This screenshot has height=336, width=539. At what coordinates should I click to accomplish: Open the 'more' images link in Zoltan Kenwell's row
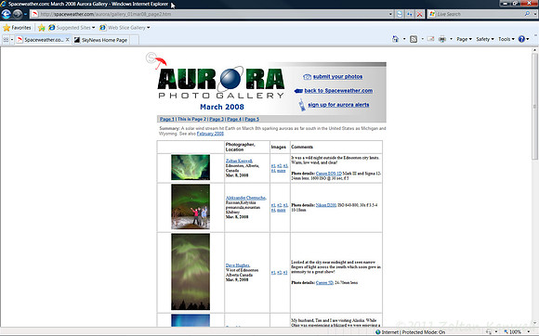click(282, 171)
